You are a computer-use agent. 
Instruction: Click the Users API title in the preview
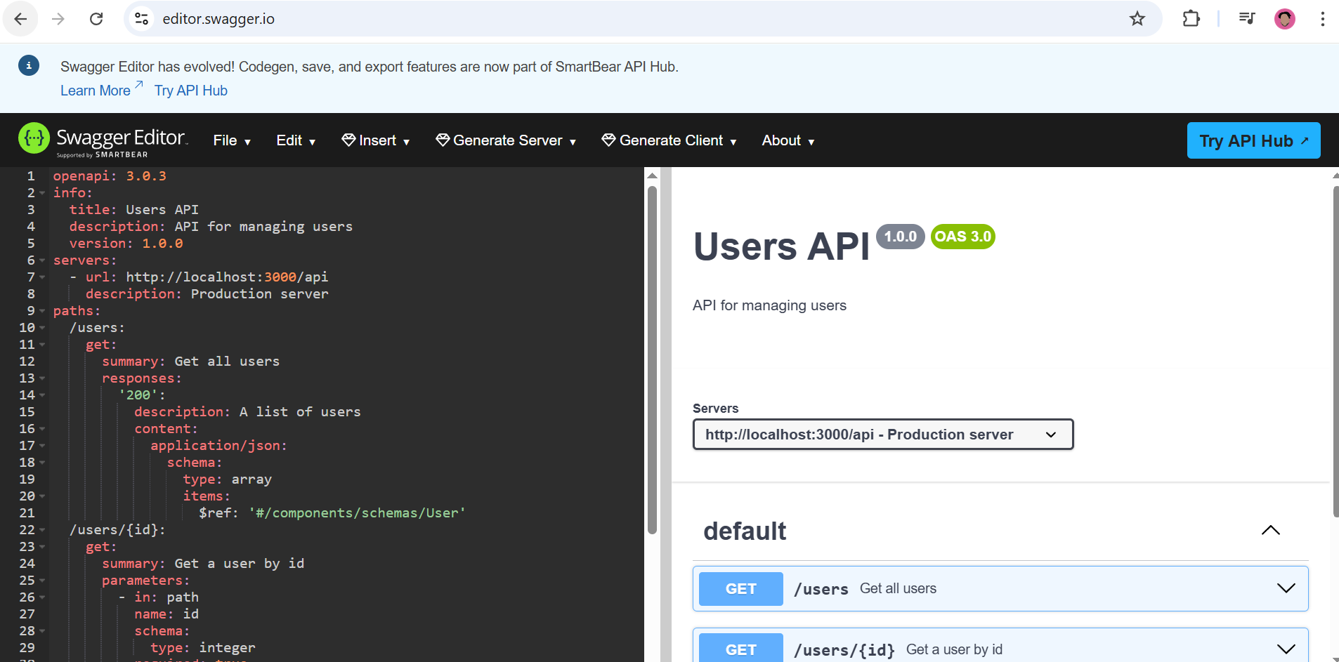click(781, 246)
